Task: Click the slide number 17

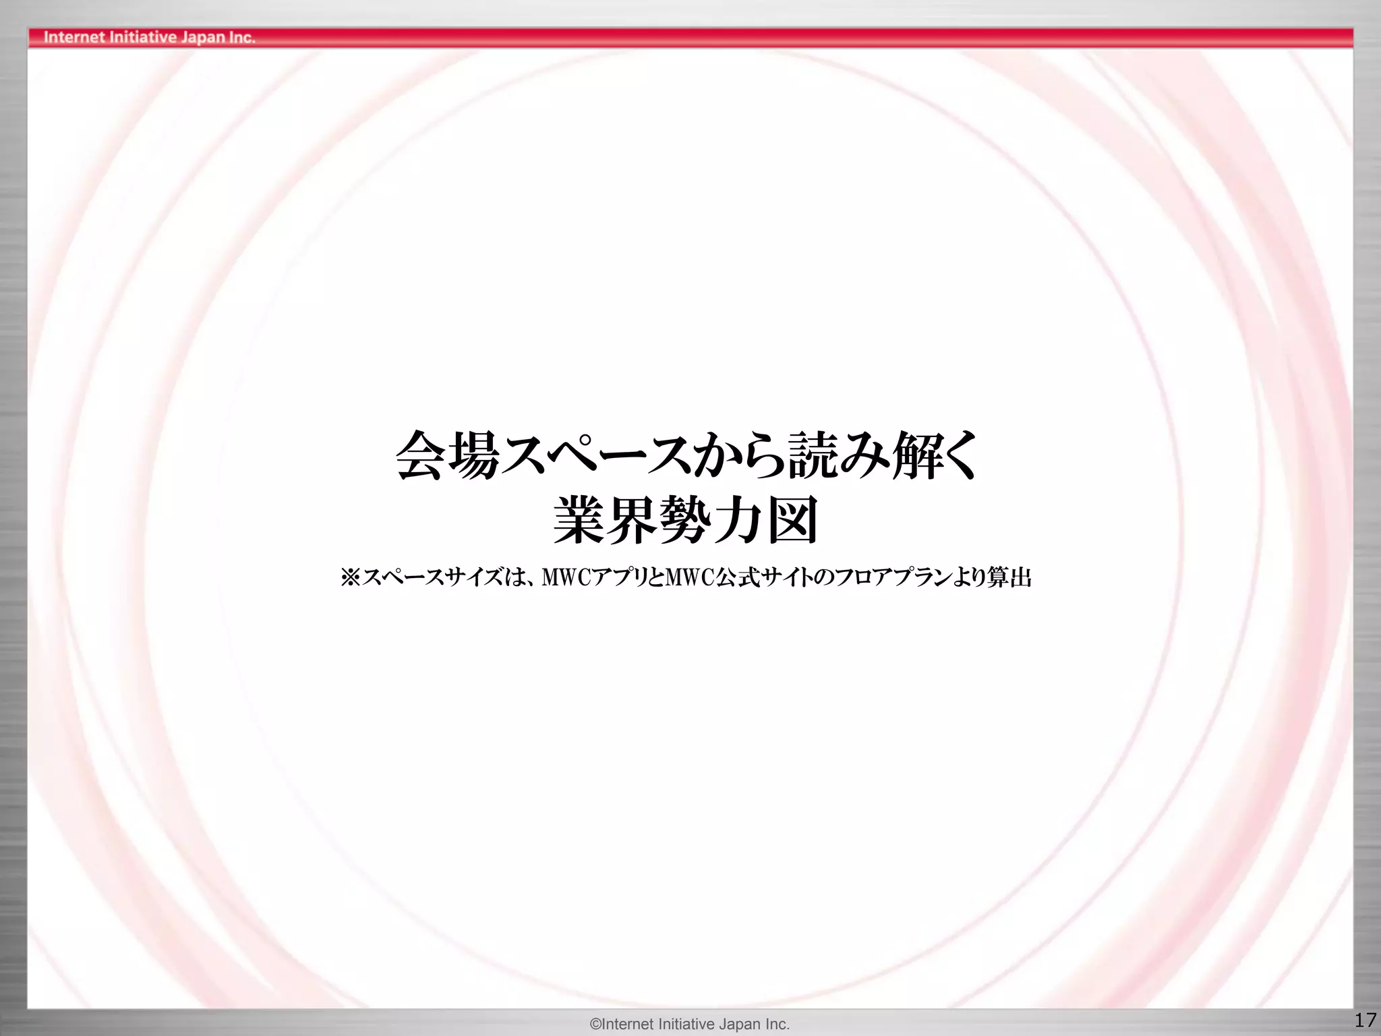Action: pyautogui.click(x=1365, y=1020)
